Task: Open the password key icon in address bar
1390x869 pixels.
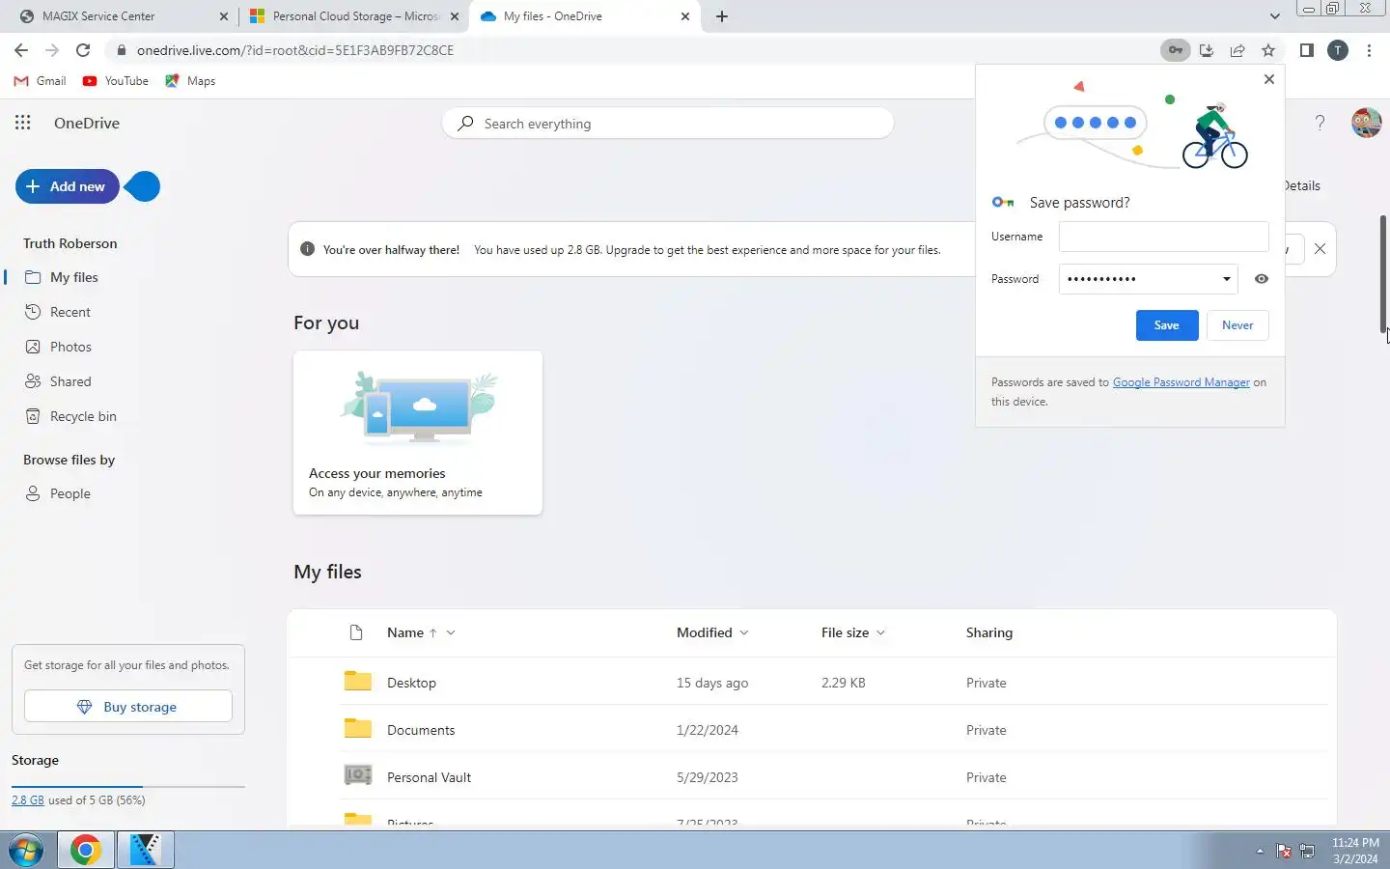Action: click(x=1175, y=50)
